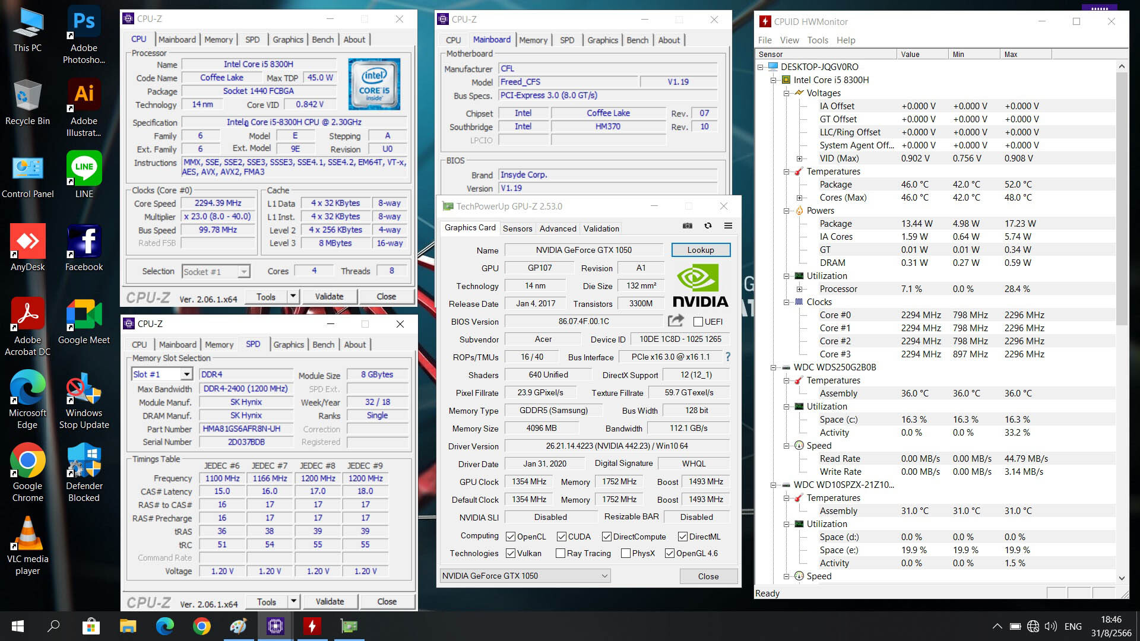Launch Google Meet desktop shortcut
Screen dimensions: 1140x641
click(x=84, y=322)
